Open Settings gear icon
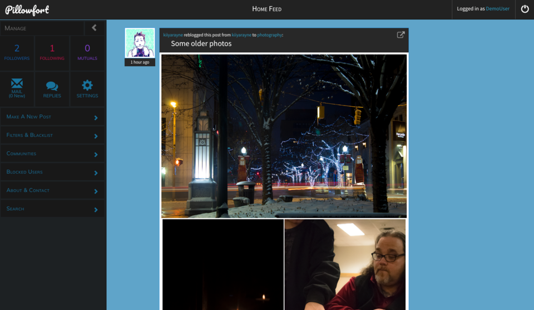Image resolution: width=534 pixels, height=310 pixels. coord(87,86)
